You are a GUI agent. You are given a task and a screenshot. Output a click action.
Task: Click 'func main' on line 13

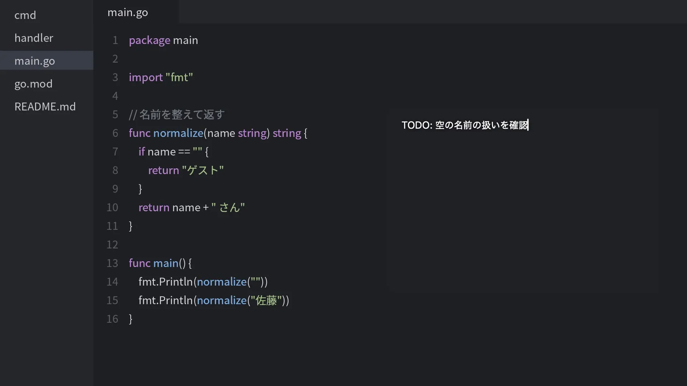pyautogui.click(x=154, y=263)
